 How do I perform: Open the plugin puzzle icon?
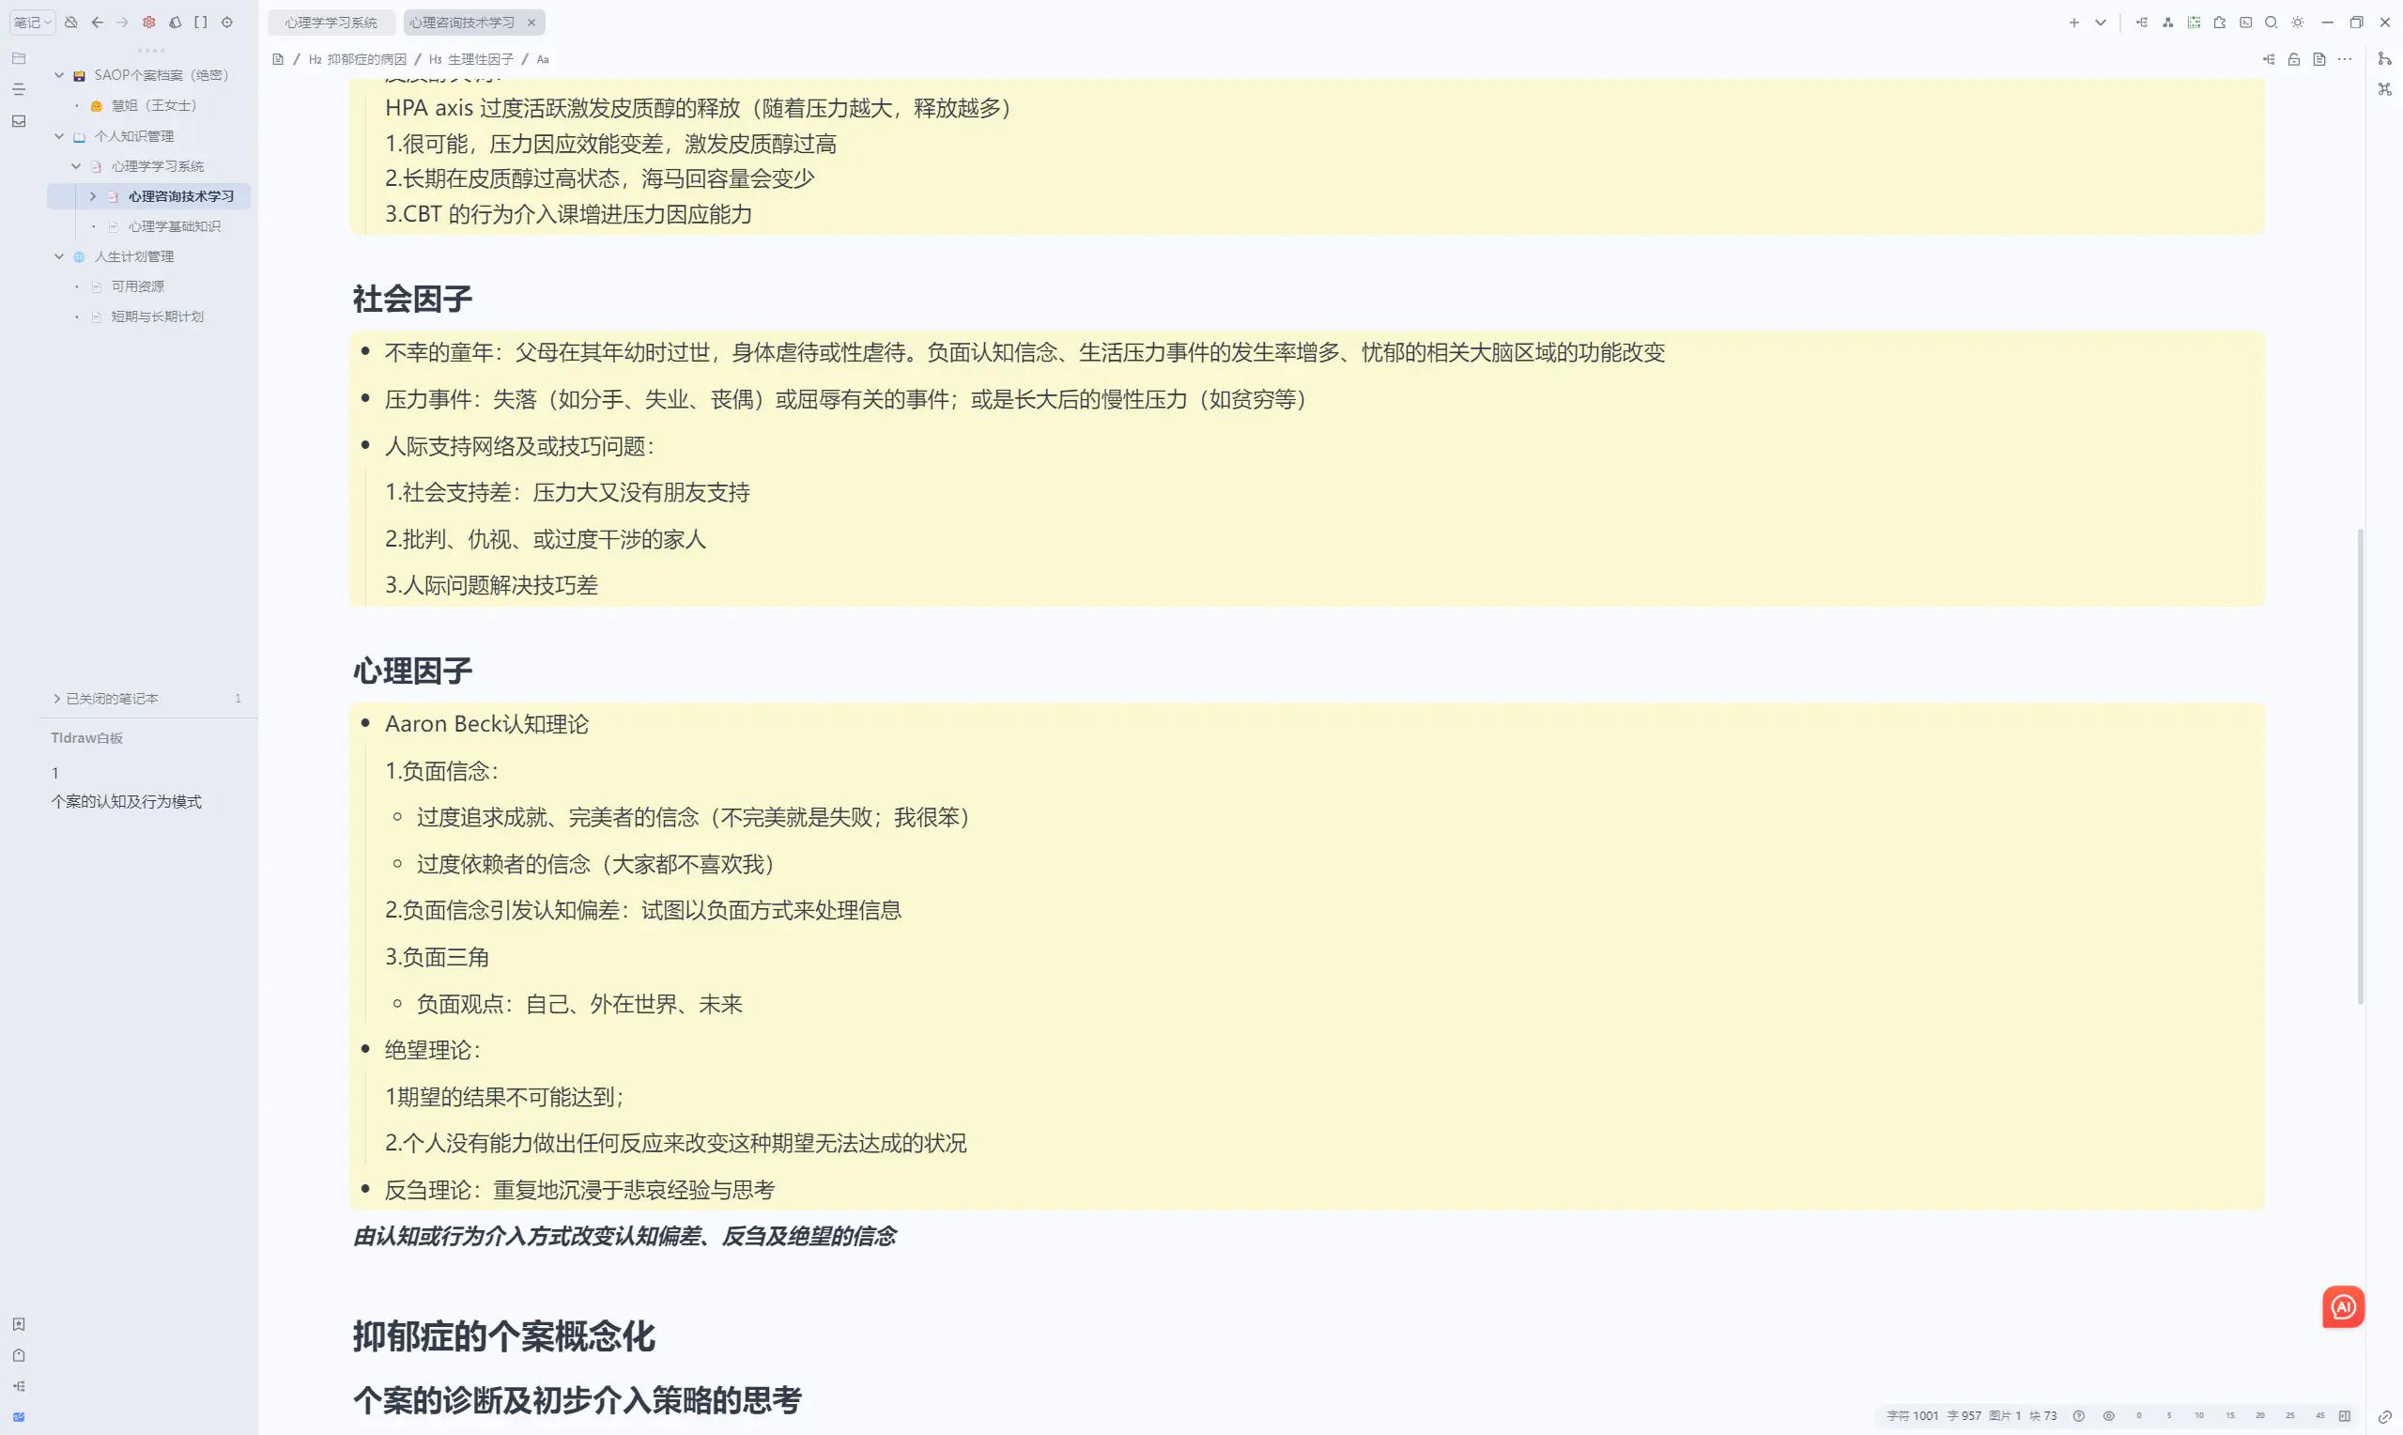[2219, 23]
